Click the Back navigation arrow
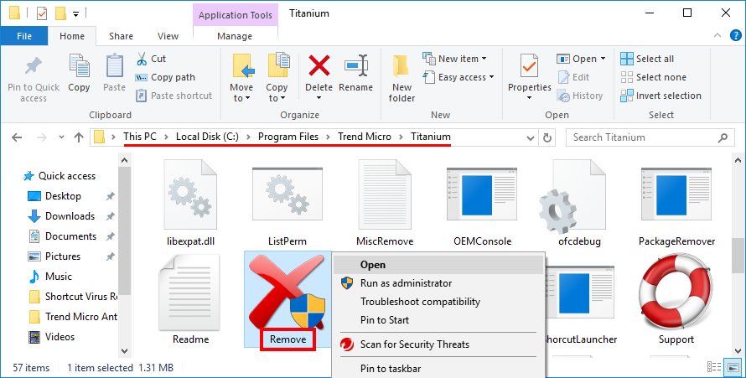The height and width of the screenshot is (378, 746). 17,137
